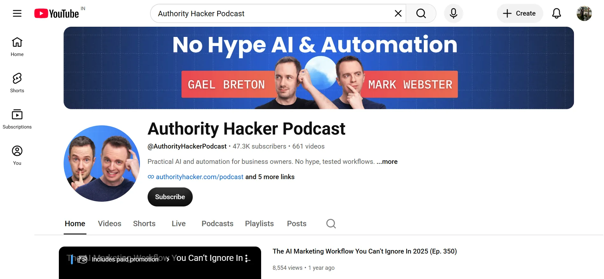Switch to the Playlists tab
Image resolution: width=604 pixels, height=279 pixels.
[x=260, y=224]
